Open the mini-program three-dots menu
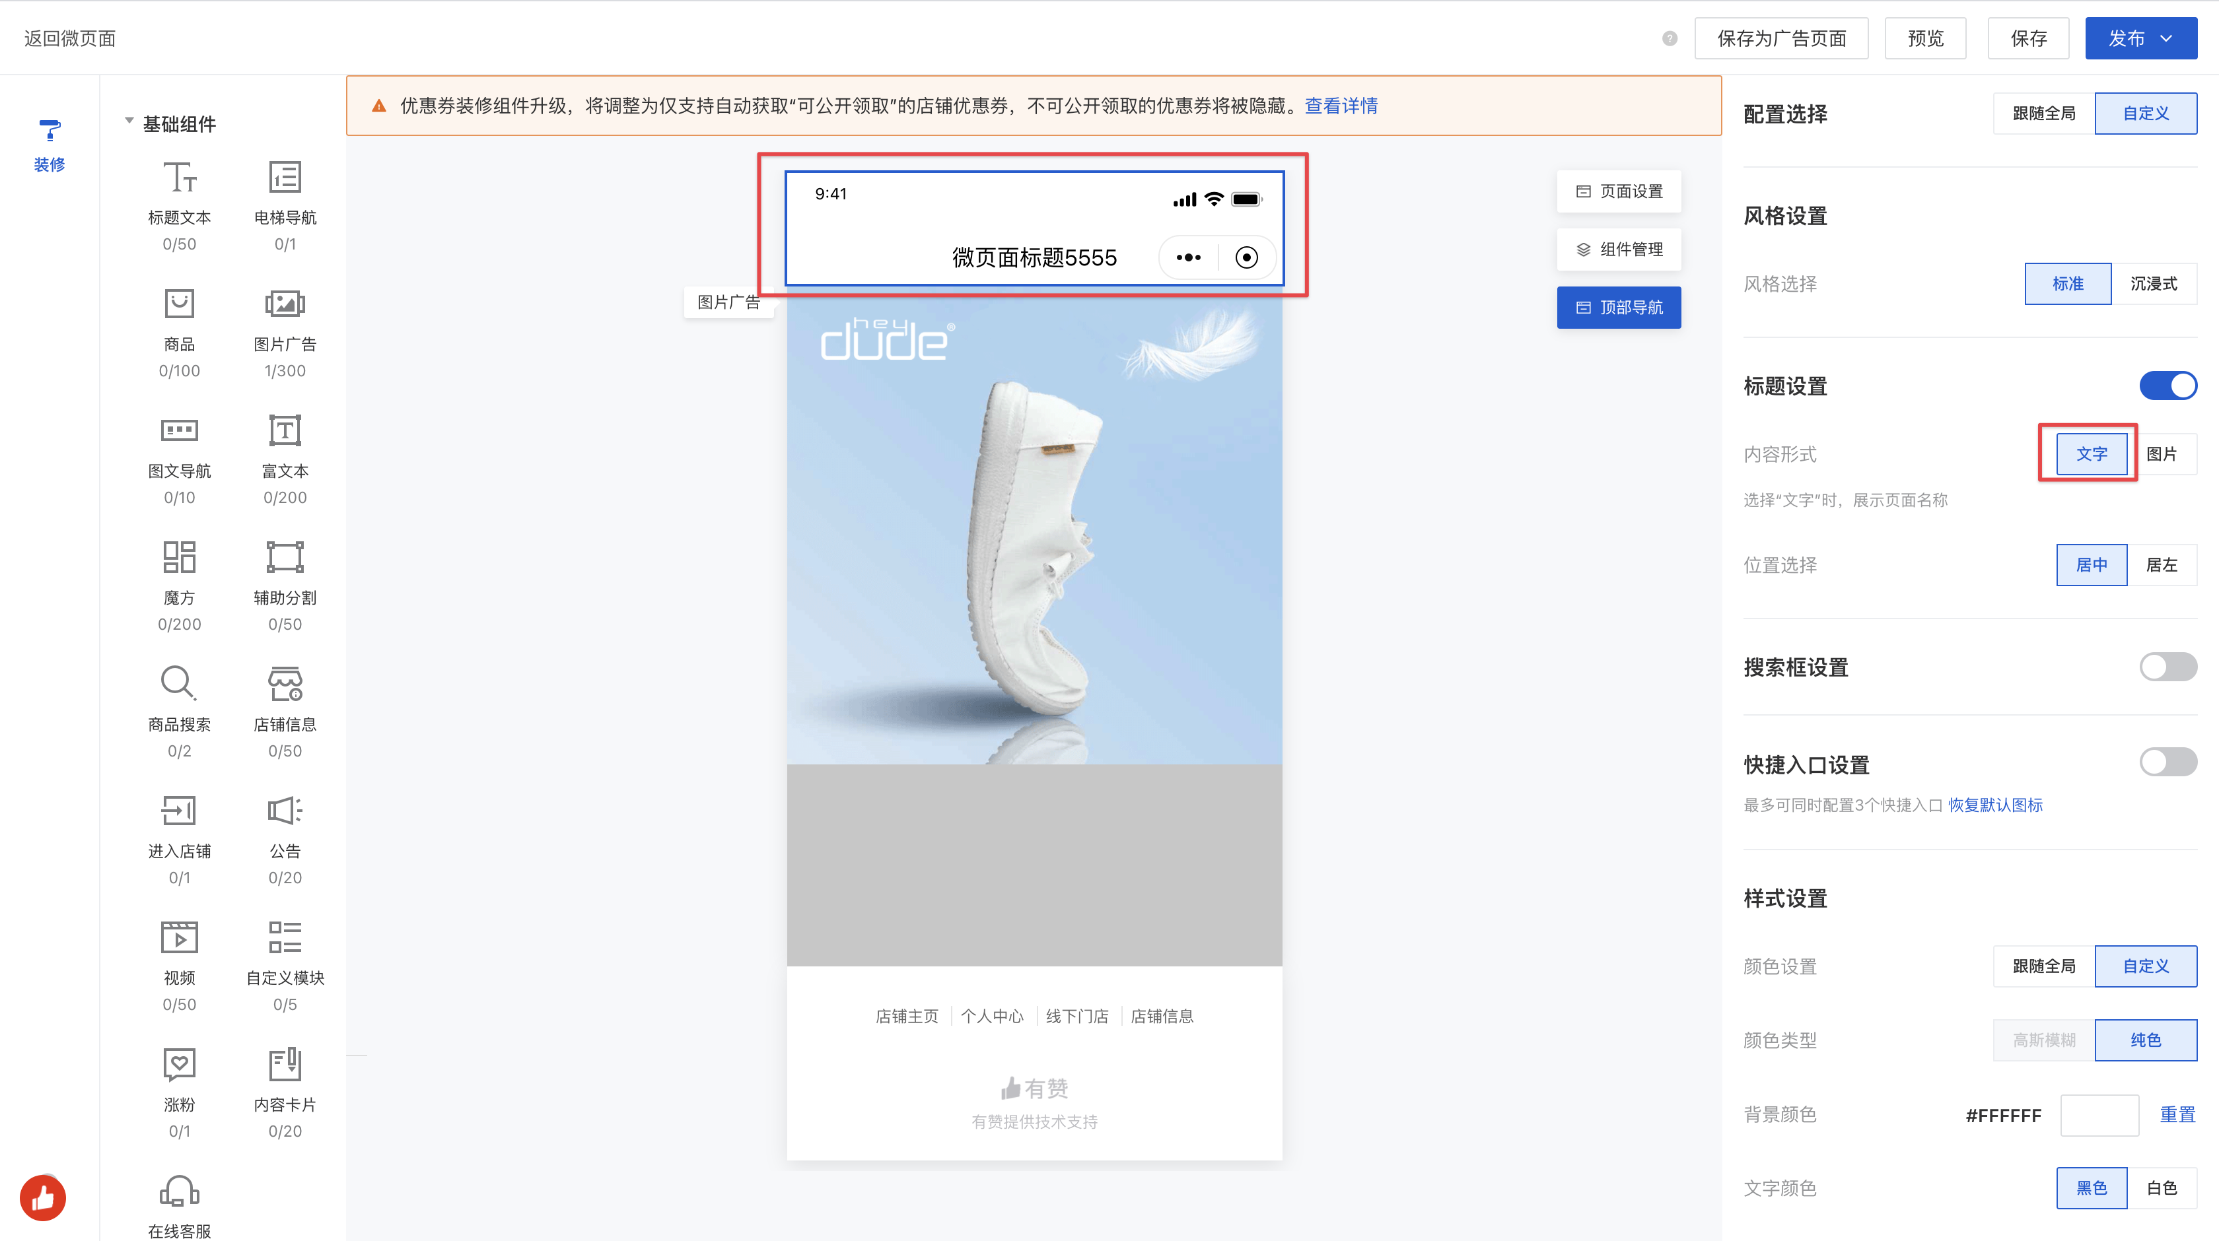Screen dimensions: 2219x1241 [1188, 257]
